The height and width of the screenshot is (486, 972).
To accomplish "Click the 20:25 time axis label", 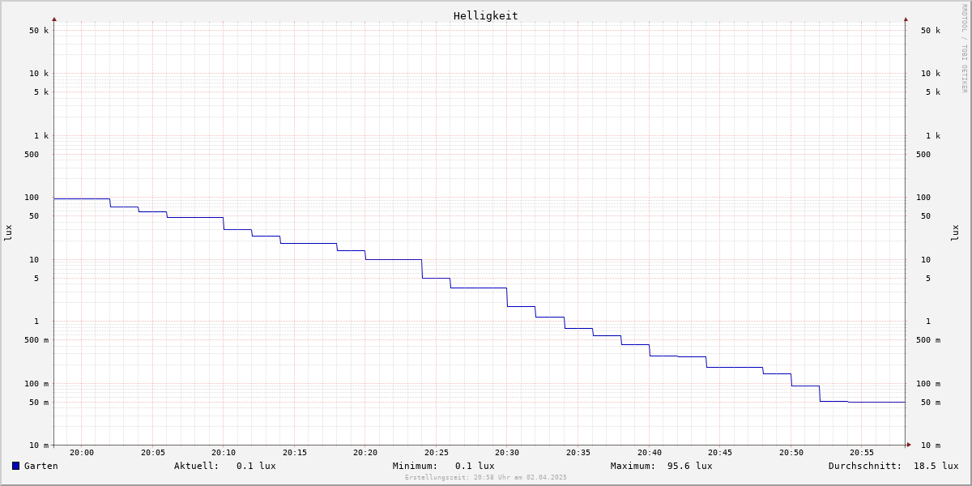I will pos(437,453).
